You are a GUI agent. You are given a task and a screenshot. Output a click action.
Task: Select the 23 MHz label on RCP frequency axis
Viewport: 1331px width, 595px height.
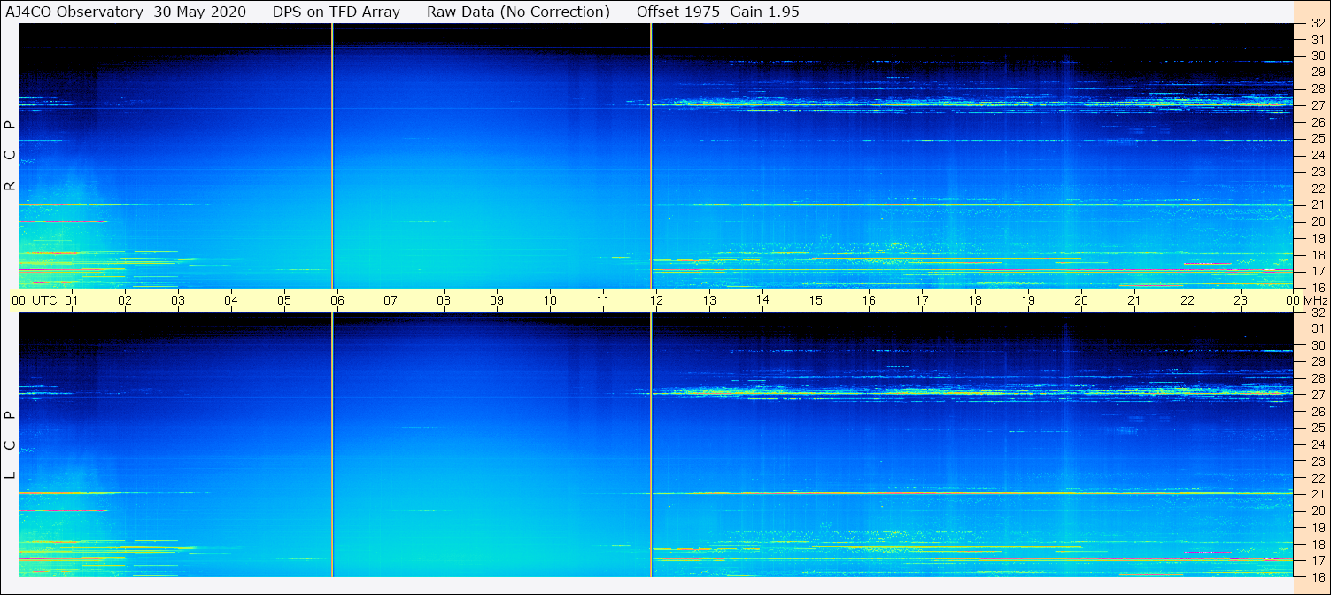coord(1317,172)
